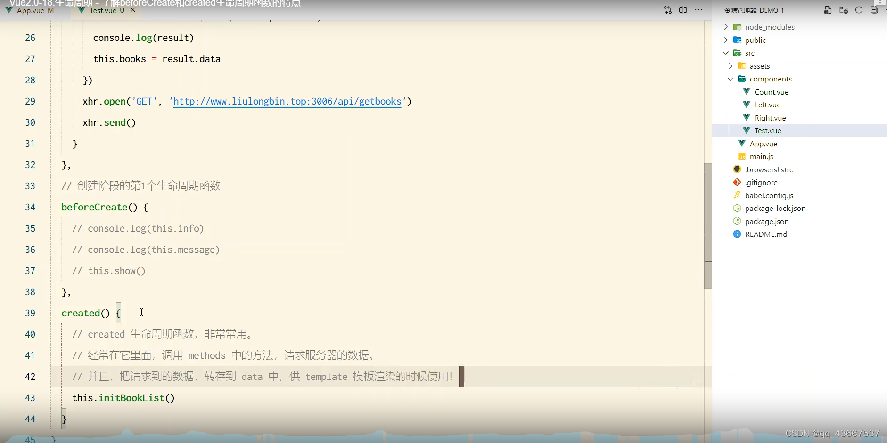
Task: Click commented this.show() on line 37
Action: click(x=109, y=271)
